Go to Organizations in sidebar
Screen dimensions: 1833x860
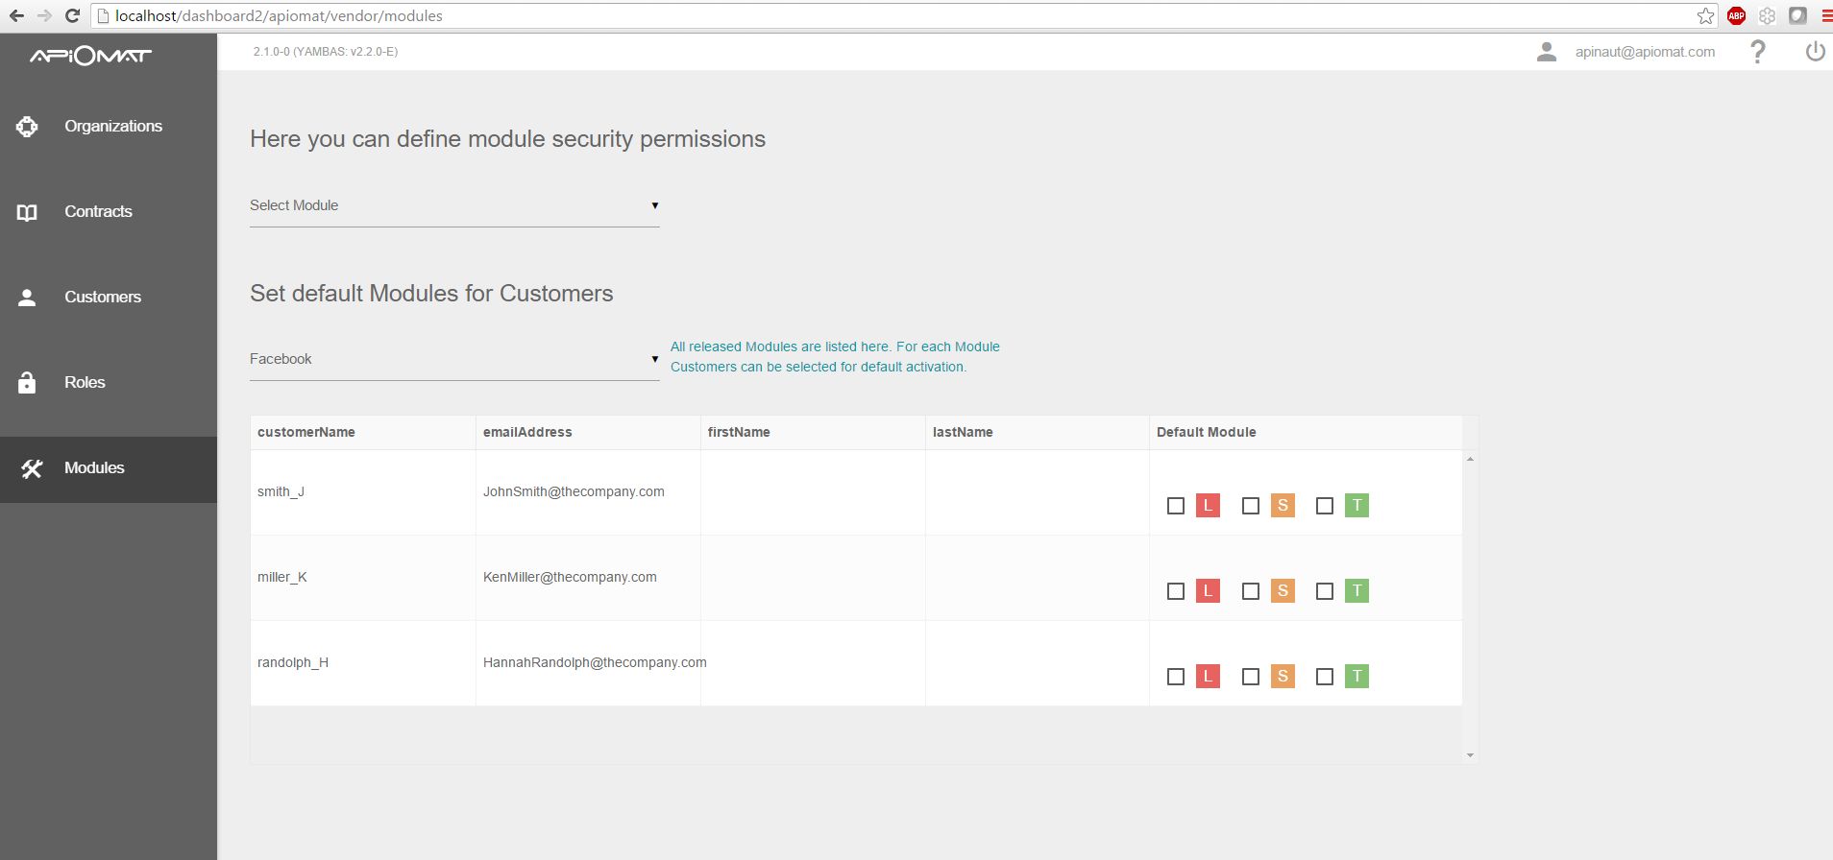[112, 126]
